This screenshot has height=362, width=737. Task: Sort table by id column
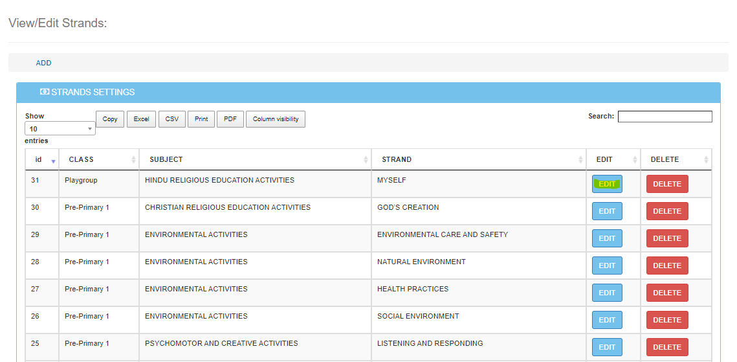click(42, 159)
